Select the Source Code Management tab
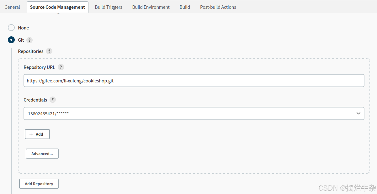The width and height of the screenshot is (377, 194). [57, 7]
